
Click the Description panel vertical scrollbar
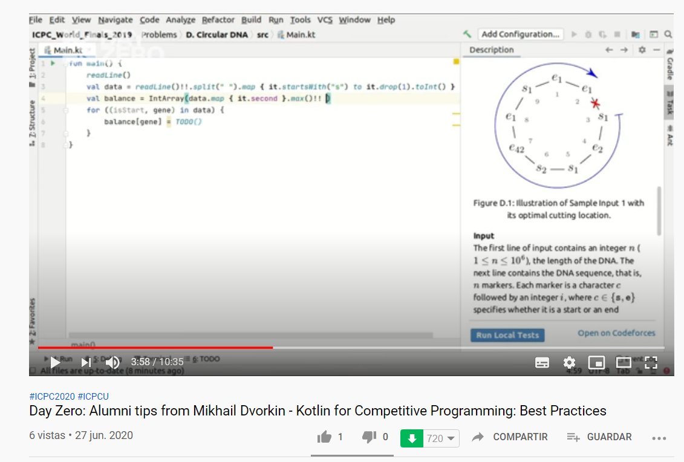[659, 211]
